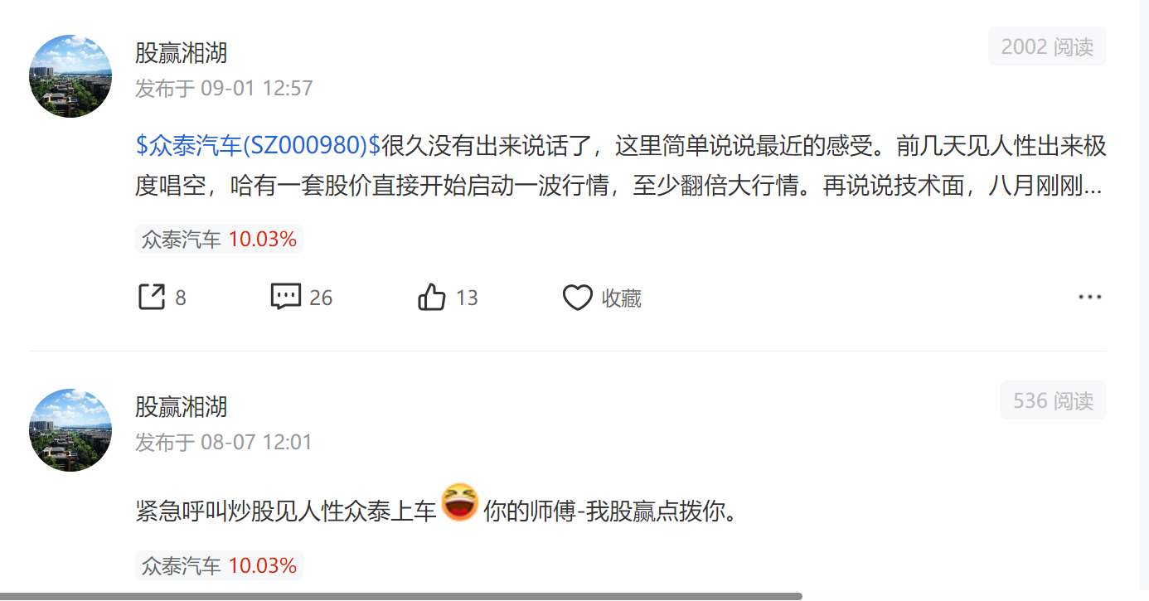Like the first post with the thumbs-up icon

coord(431,297)
